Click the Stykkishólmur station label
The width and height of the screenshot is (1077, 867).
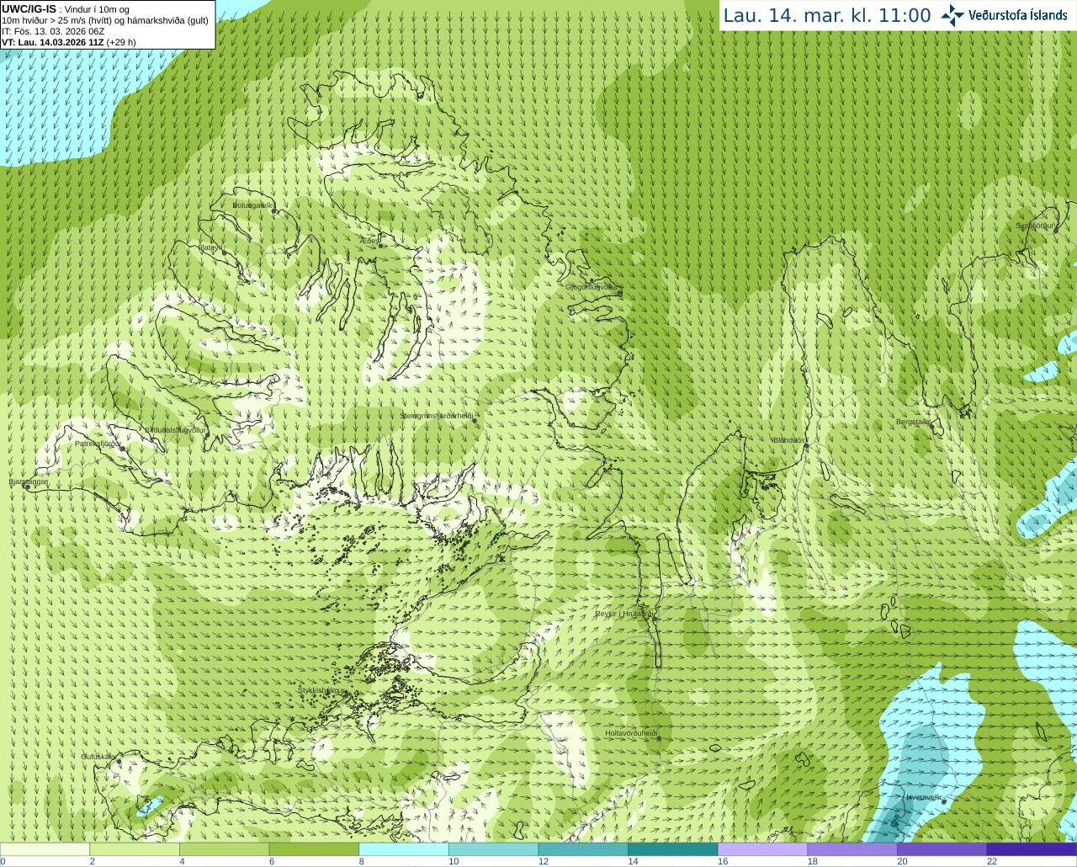tap(321, 690)
